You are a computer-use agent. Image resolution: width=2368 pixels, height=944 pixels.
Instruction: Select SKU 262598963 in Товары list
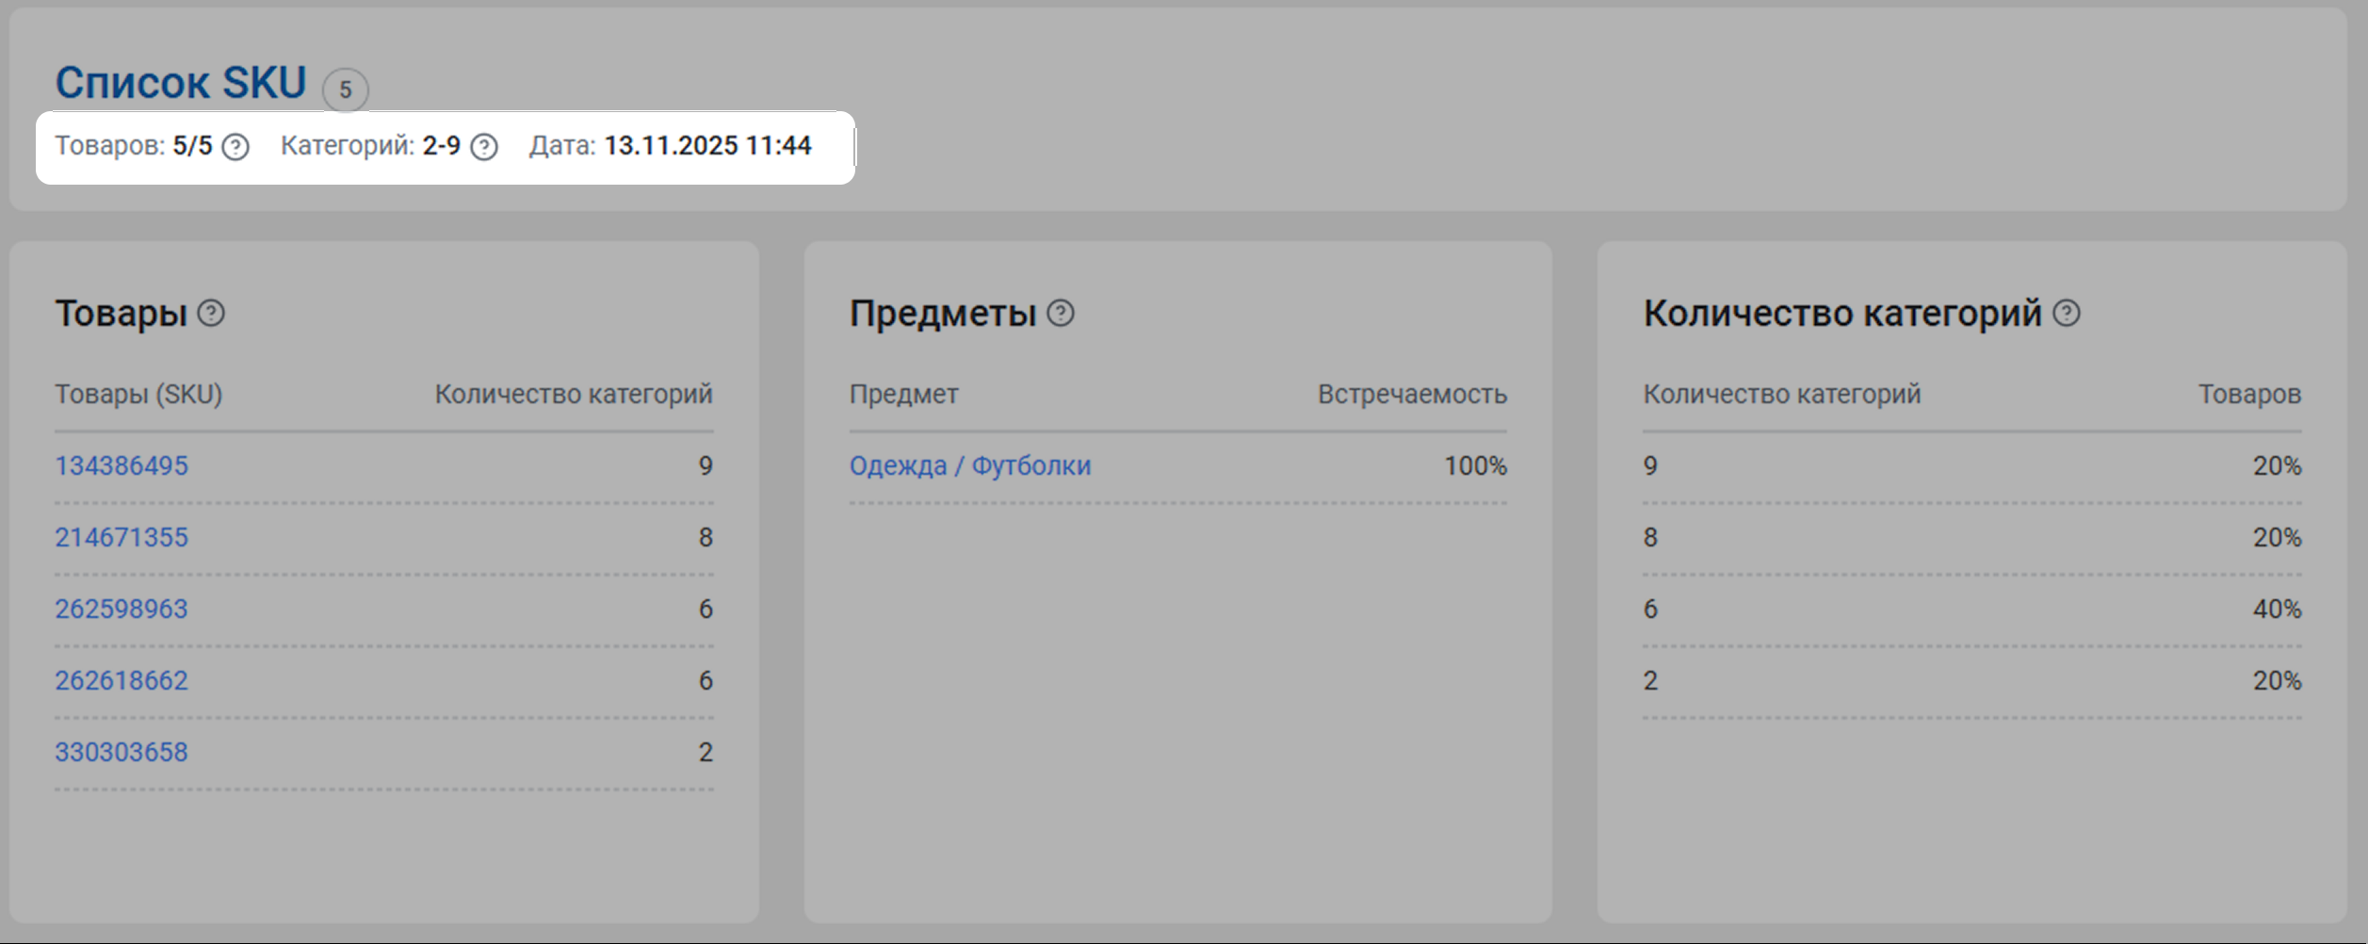click(x=122, y=609)
